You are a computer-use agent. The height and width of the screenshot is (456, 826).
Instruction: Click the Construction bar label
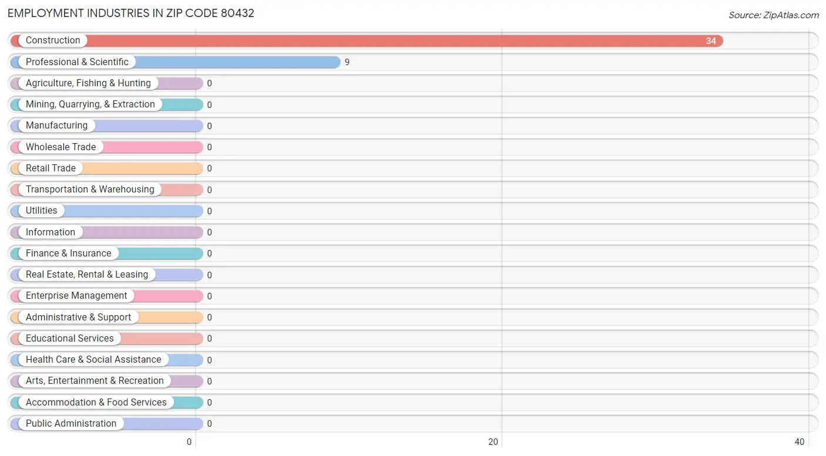(53, 40)
